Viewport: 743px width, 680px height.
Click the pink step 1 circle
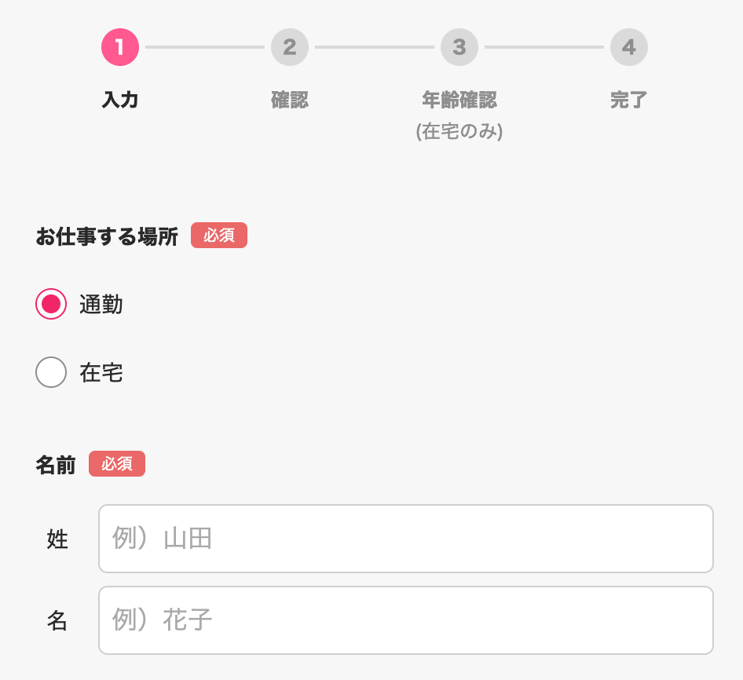[120, 47]
